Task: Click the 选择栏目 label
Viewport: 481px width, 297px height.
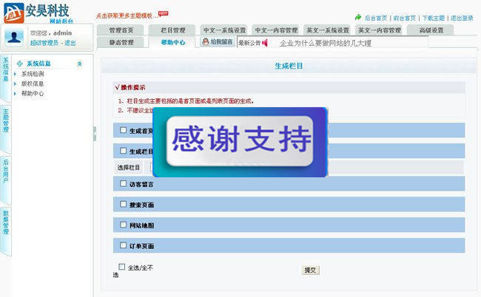Action: click(129, 167)
